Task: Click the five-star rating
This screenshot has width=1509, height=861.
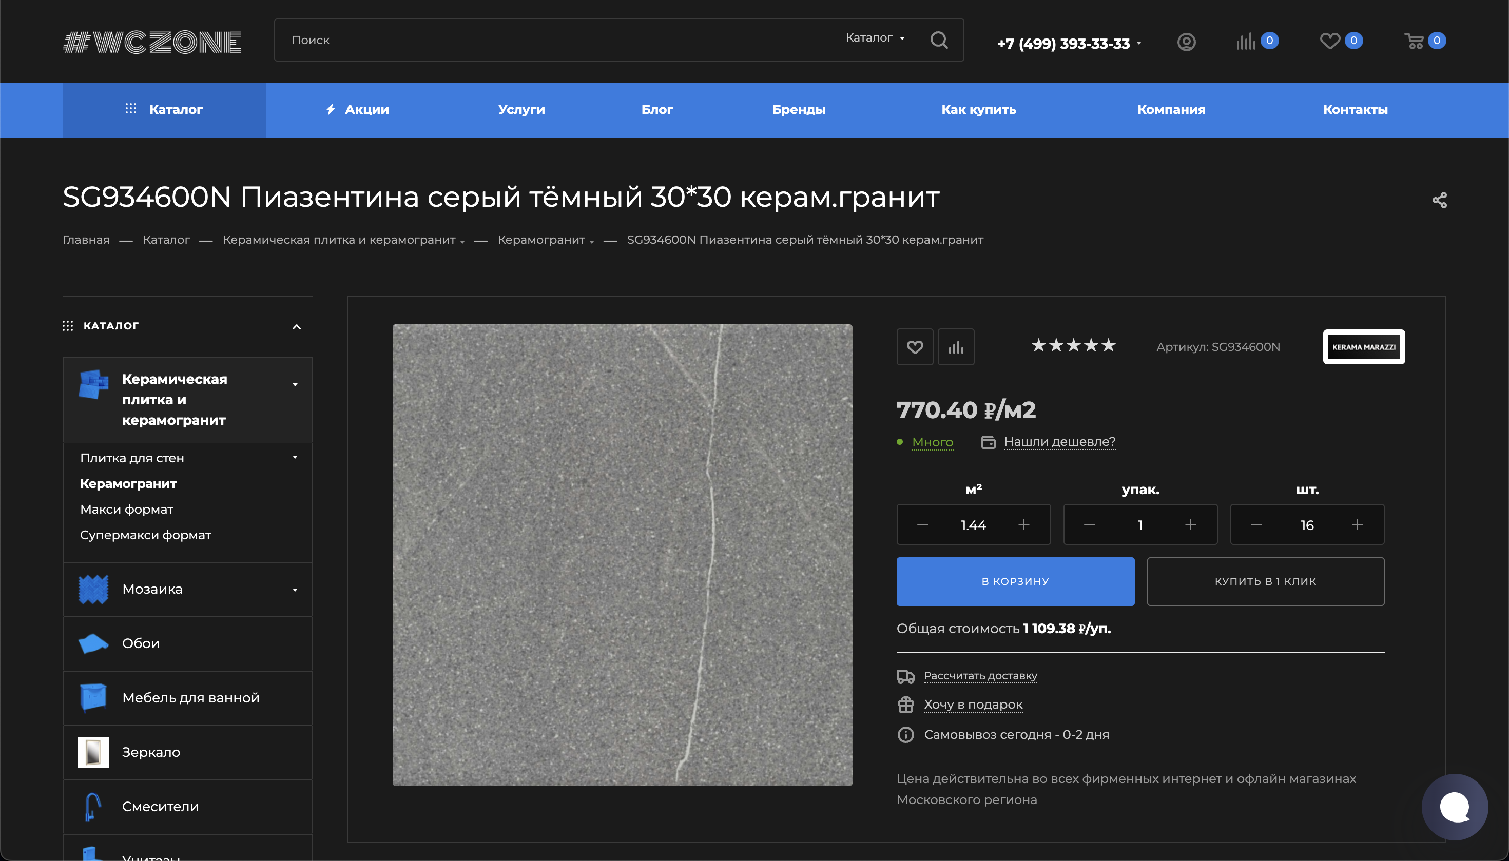Action: [1073, 345]
